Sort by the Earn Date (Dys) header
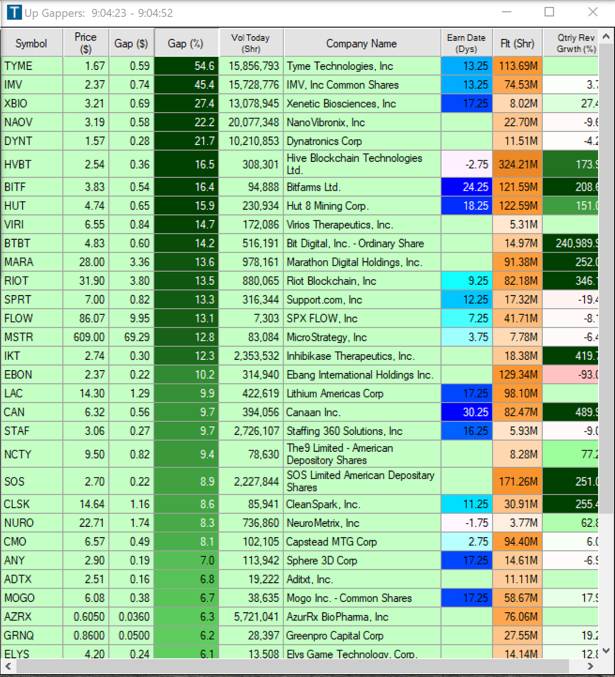The image size is (615, 677). [466, 43]
